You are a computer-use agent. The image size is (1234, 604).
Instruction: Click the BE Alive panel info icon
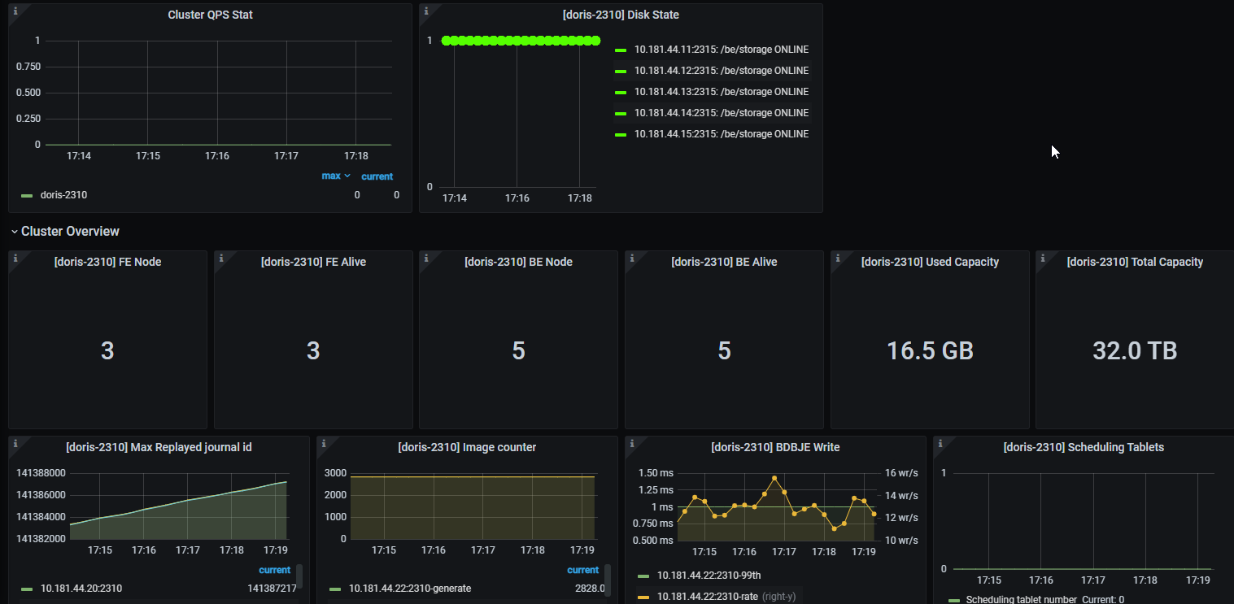(632, 258)
